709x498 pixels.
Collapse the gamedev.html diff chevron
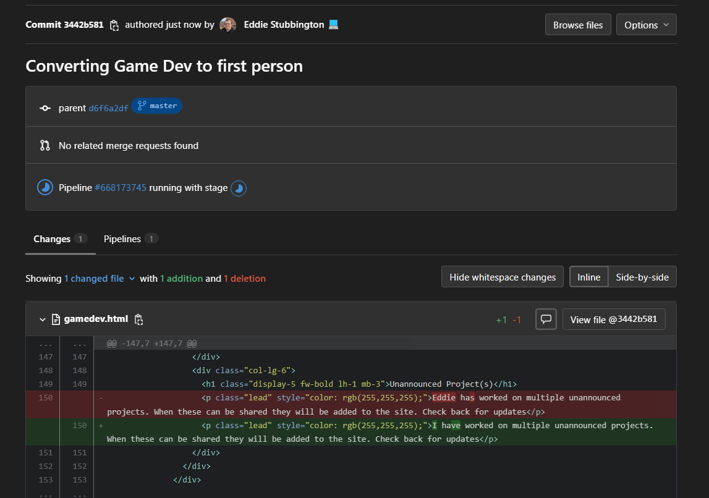click(x=43, y=319)
